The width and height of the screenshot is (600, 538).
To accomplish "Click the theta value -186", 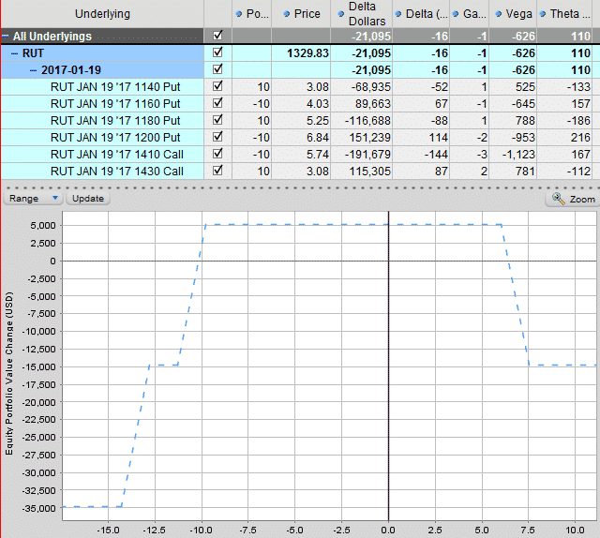I will point(578,121).
